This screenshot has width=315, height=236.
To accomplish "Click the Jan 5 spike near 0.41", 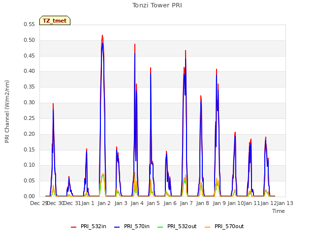I will [151, 68].
